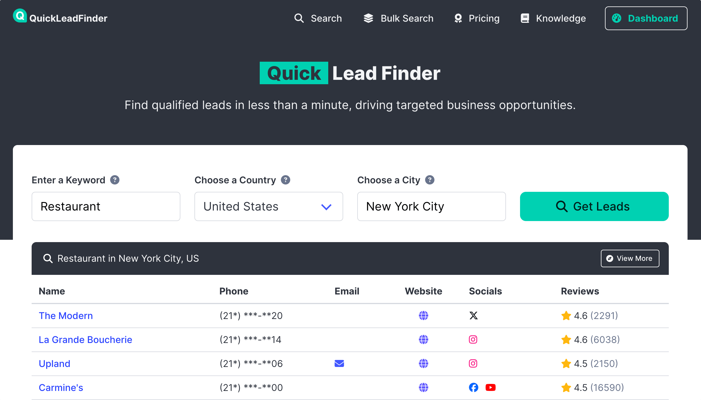701x400 pixels.
Task: Click the city help question mark
Action: (x=430, y=180)
